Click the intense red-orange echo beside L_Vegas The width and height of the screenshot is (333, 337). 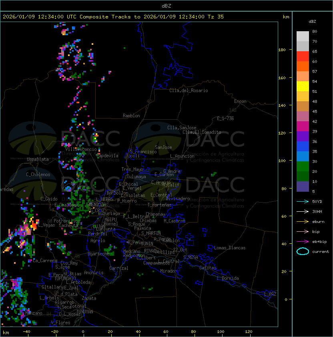(34, 225)
